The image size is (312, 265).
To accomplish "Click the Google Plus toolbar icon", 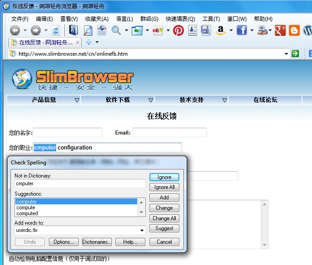I will click(280, 30).
